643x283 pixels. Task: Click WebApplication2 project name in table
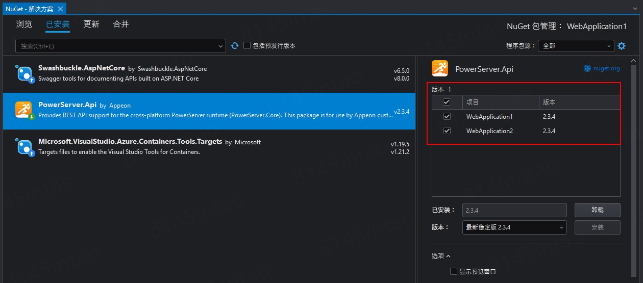click(489, 131)
